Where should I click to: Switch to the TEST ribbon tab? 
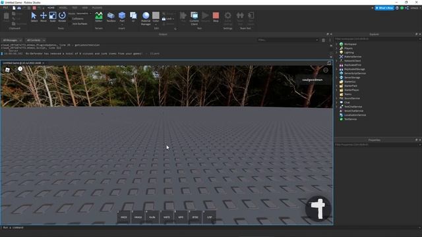tap(75, 8)
